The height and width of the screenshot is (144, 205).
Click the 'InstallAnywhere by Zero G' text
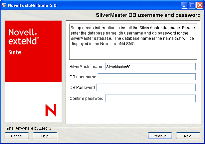28,128
